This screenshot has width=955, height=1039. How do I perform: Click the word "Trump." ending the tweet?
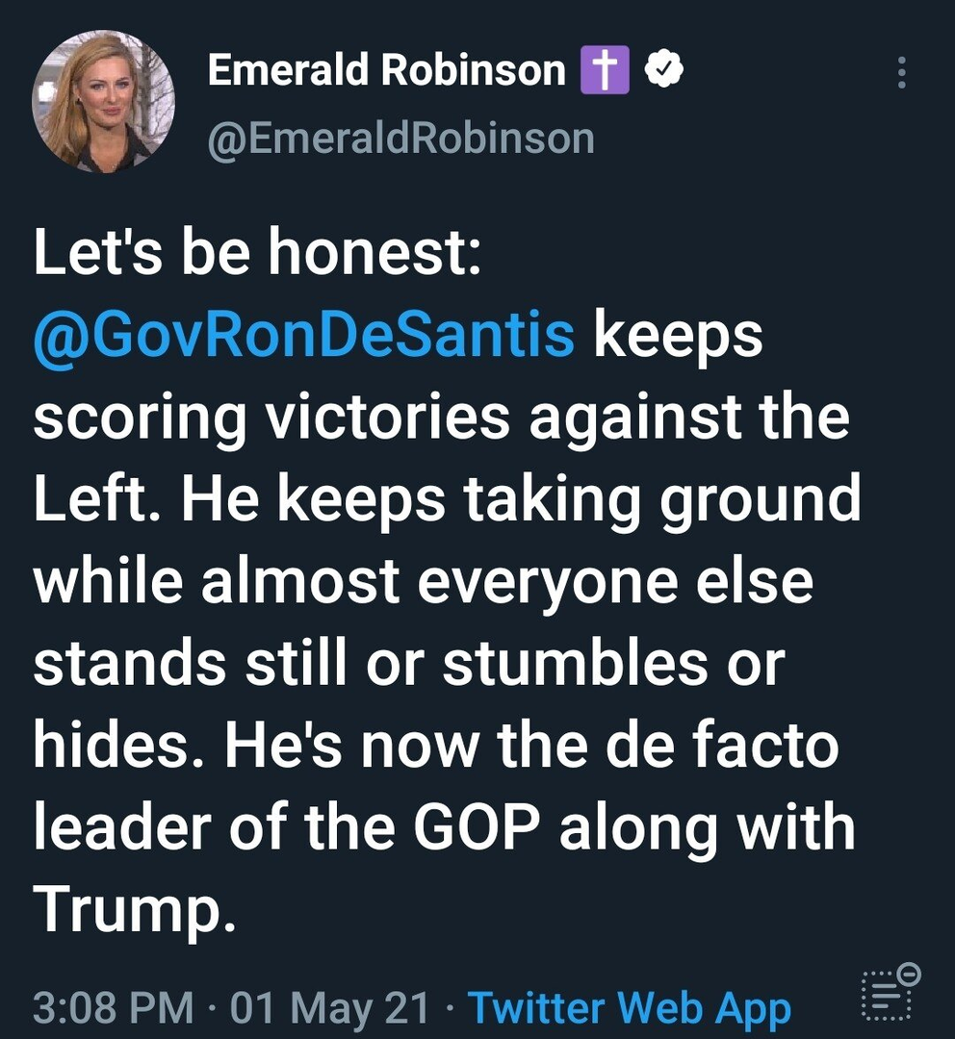[134, 906]
